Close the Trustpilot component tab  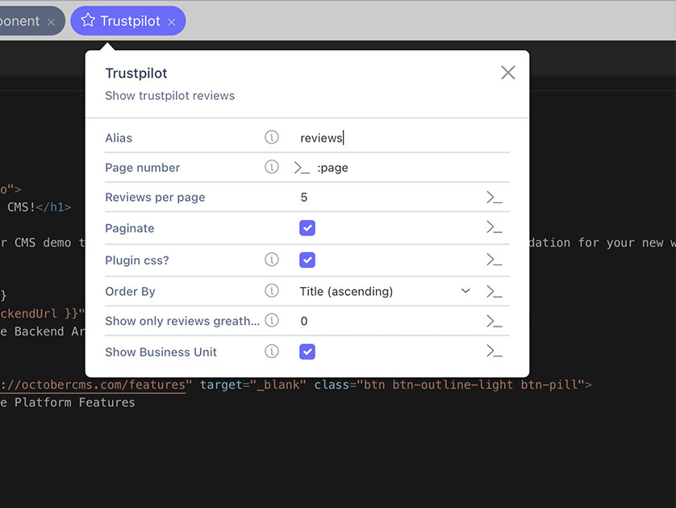(x=172, y=22)
